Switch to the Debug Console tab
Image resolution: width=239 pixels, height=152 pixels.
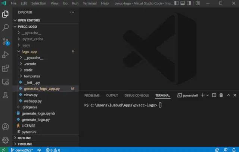(137, 95)
